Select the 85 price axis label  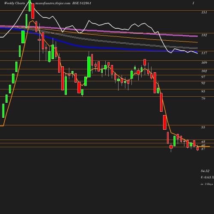pos(203,91)
